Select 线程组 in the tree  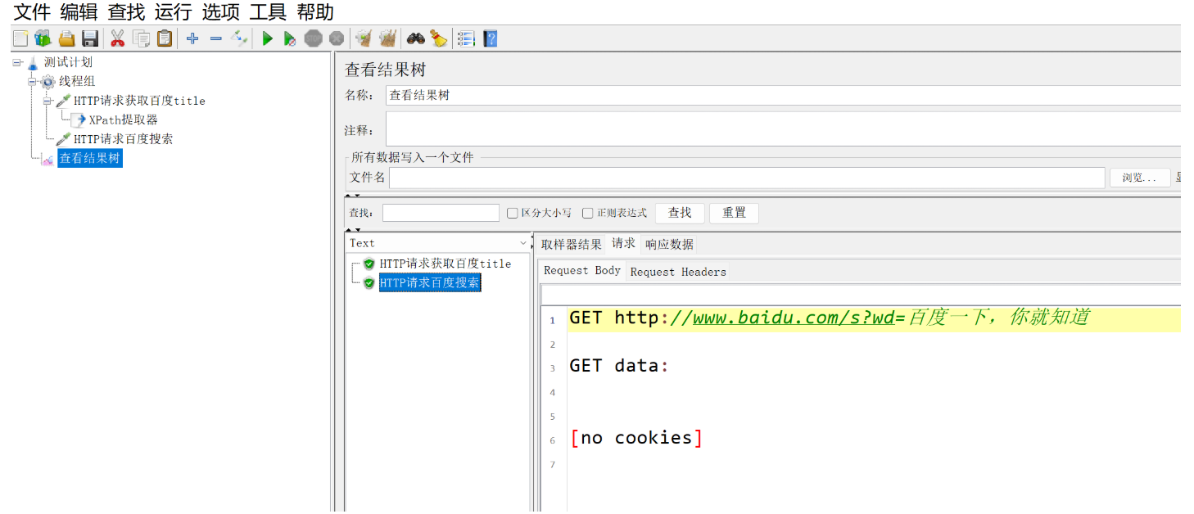(77, 81)
